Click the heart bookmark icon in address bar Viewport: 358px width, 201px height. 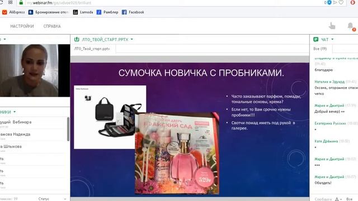tap(341, 2)
